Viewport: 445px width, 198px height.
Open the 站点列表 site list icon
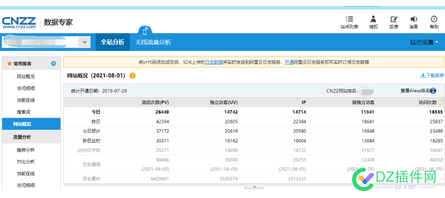[349, 19]
